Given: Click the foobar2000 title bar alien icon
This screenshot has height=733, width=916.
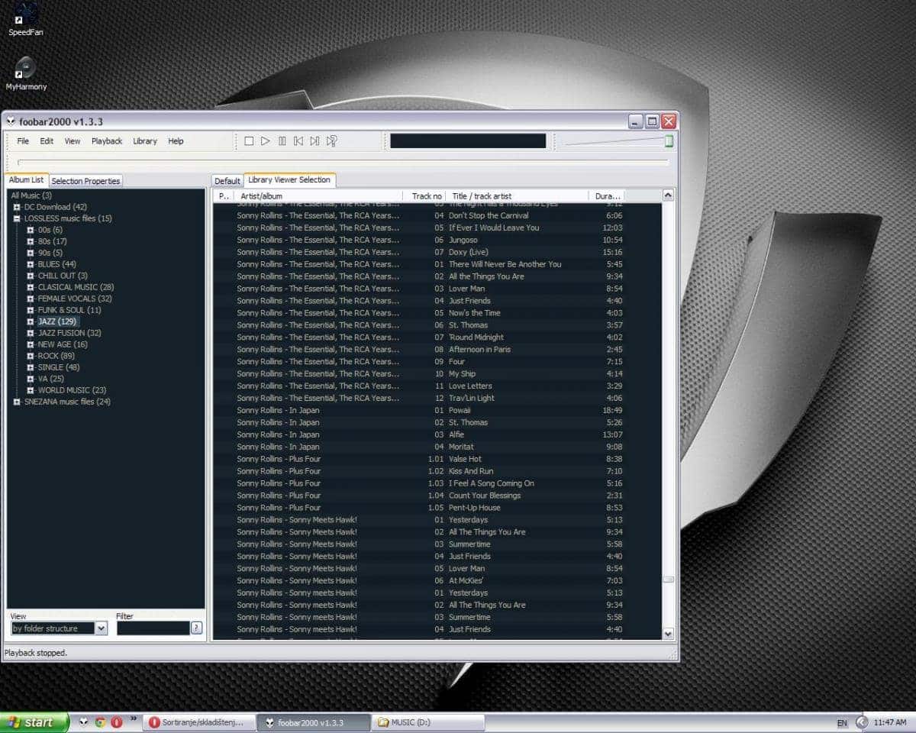Looking at the screenshot, I should pos(11,121).
